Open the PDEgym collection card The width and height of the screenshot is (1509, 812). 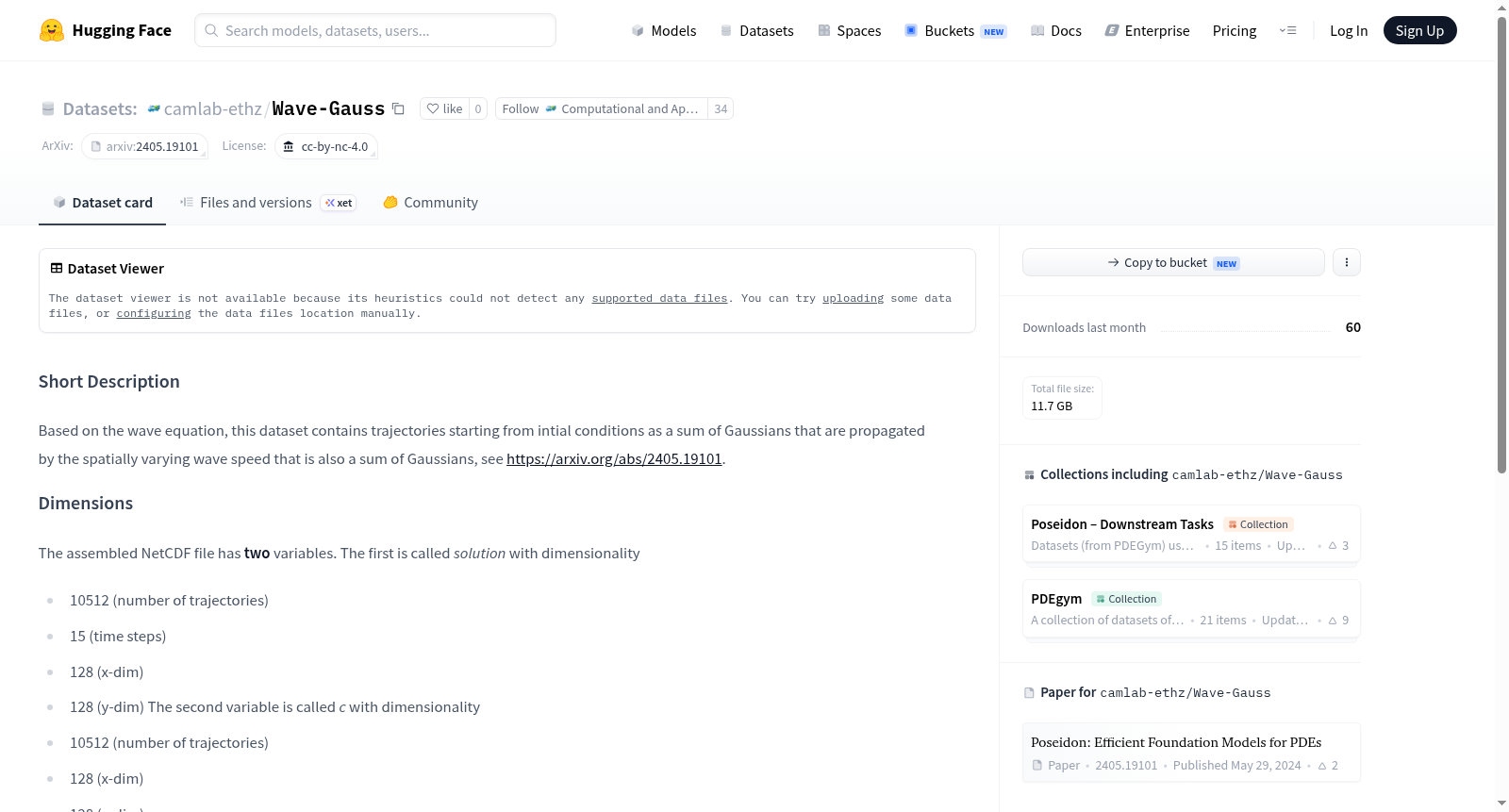click(x=1191, y=608)
